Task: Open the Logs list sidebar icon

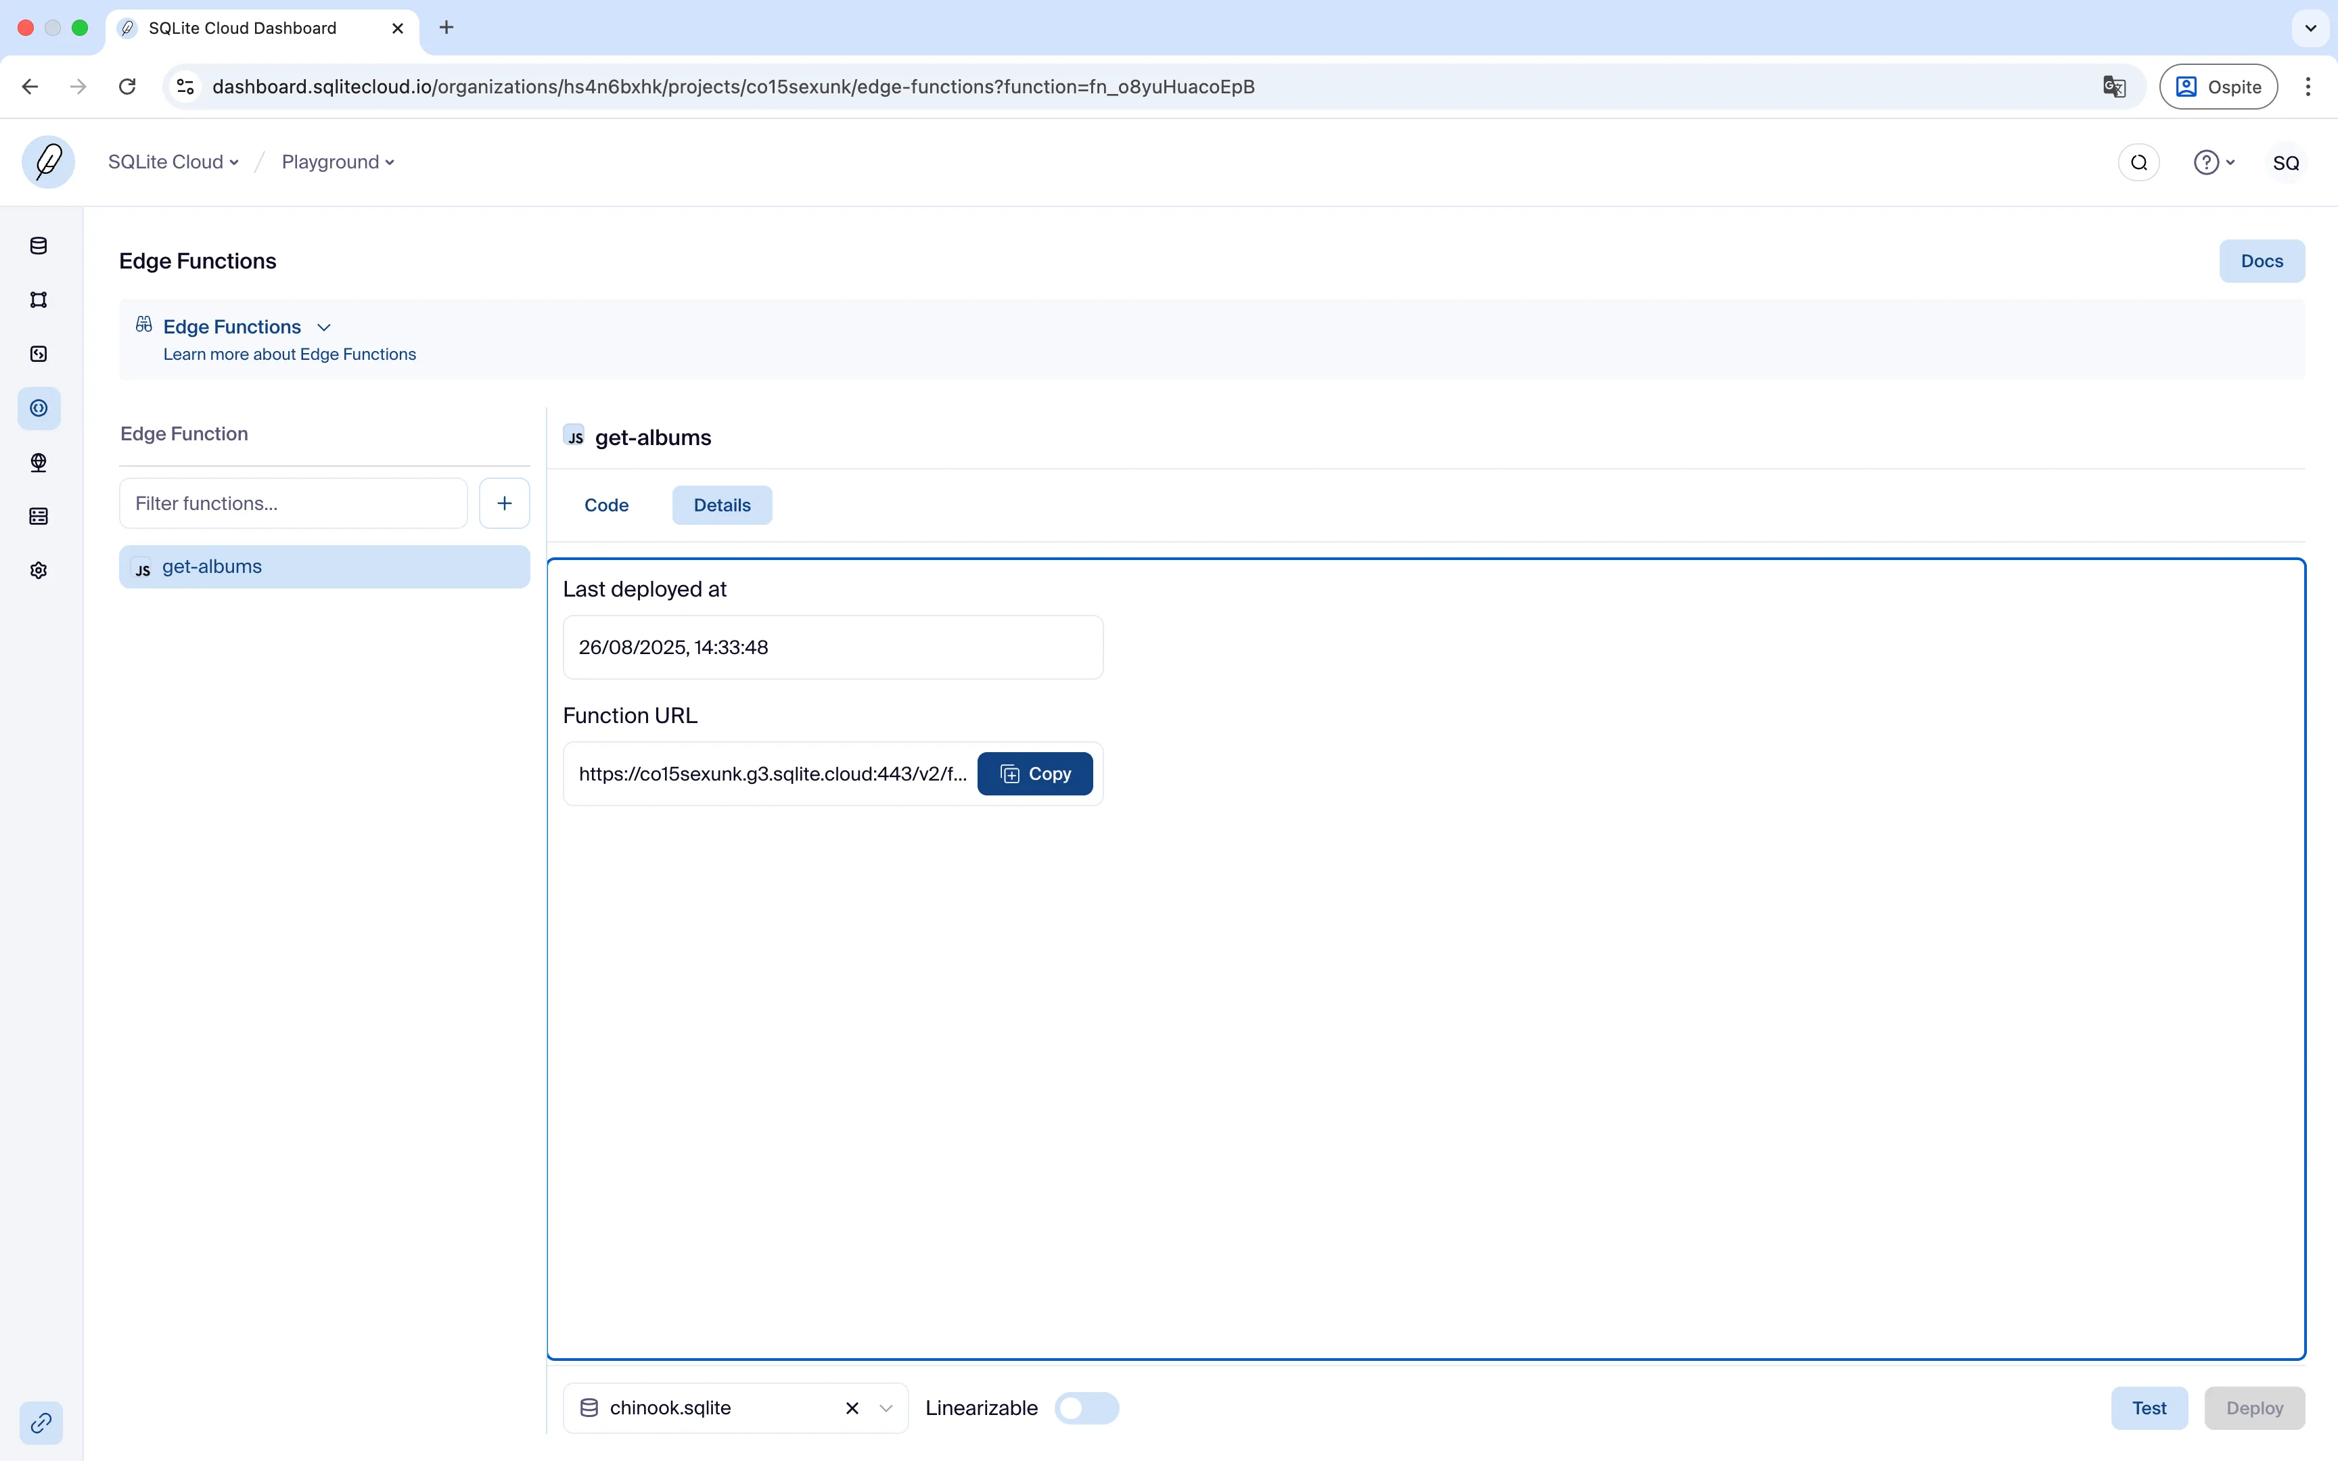Action: pyautogui.click(x=39, y=516)
